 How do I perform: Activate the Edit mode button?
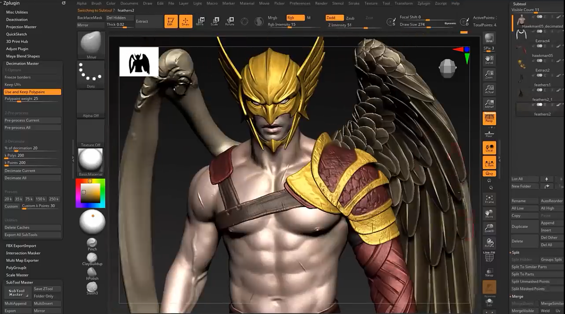171,22
